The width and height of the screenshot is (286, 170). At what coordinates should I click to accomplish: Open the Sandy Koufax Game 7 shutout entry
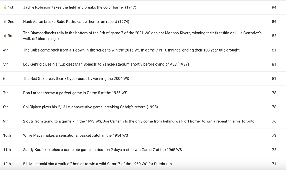coord(102,150)
